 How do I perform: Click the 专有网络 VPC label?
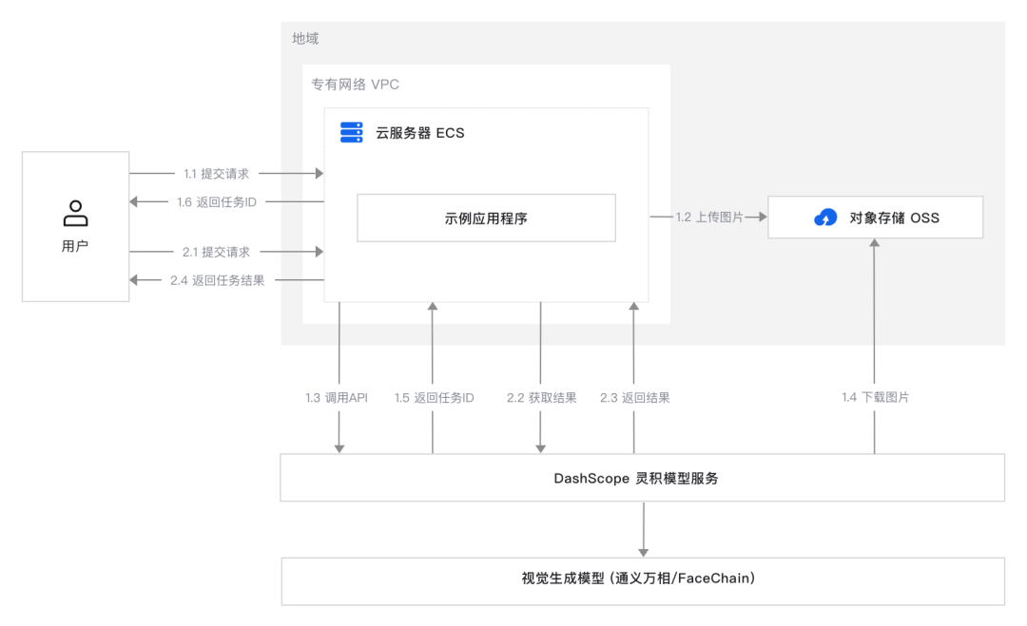tap(355, 85)
